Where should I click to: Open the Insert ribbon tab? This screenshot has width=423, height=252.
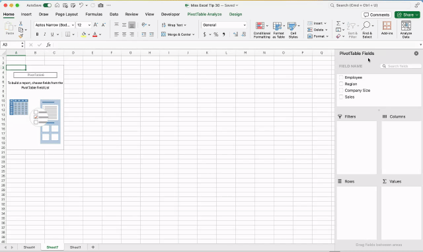[x=26, y=15]
